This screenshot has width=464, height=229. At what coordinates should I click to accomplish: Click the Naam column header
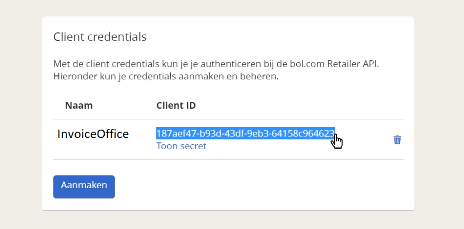click(x=79, y=105)
